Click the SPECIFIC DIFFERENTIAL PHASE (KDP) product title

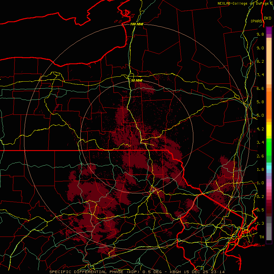pos(95,272)
